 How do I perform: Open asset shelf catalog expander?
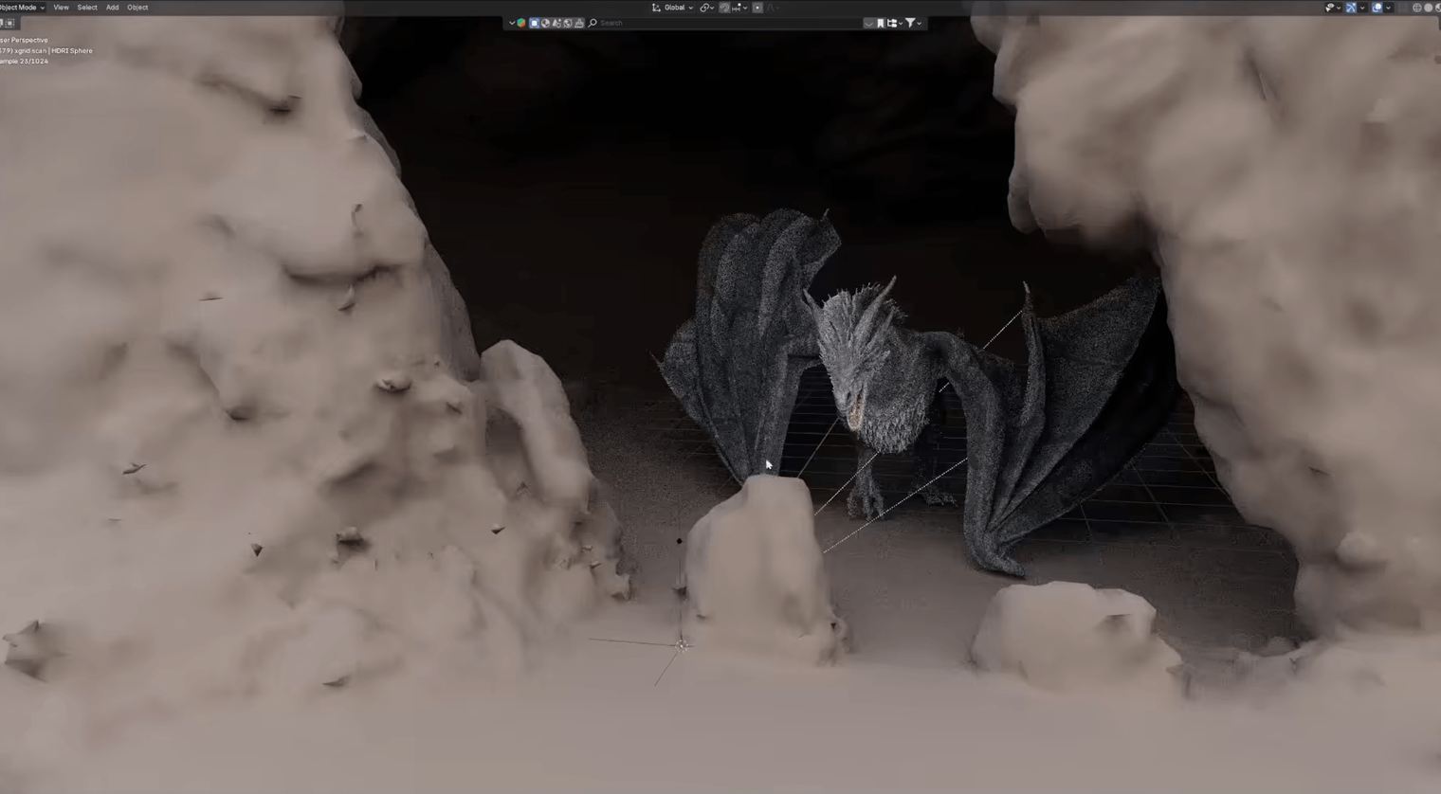512,23
